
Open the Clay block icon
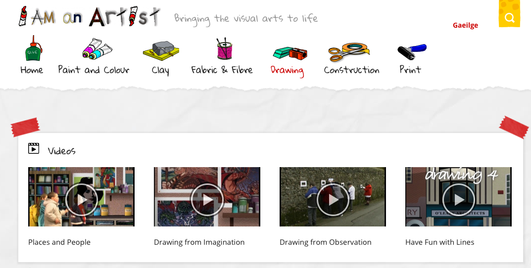click(x=161, y=51)
